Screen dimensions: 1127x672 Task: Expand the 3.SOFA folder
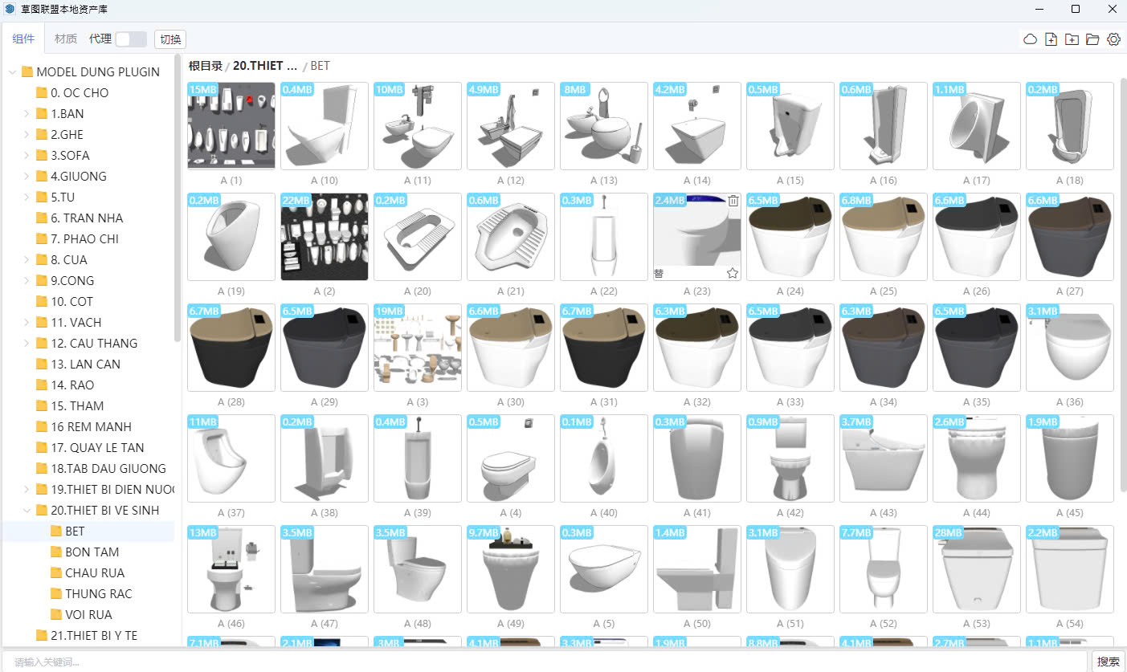pos(27,156)
